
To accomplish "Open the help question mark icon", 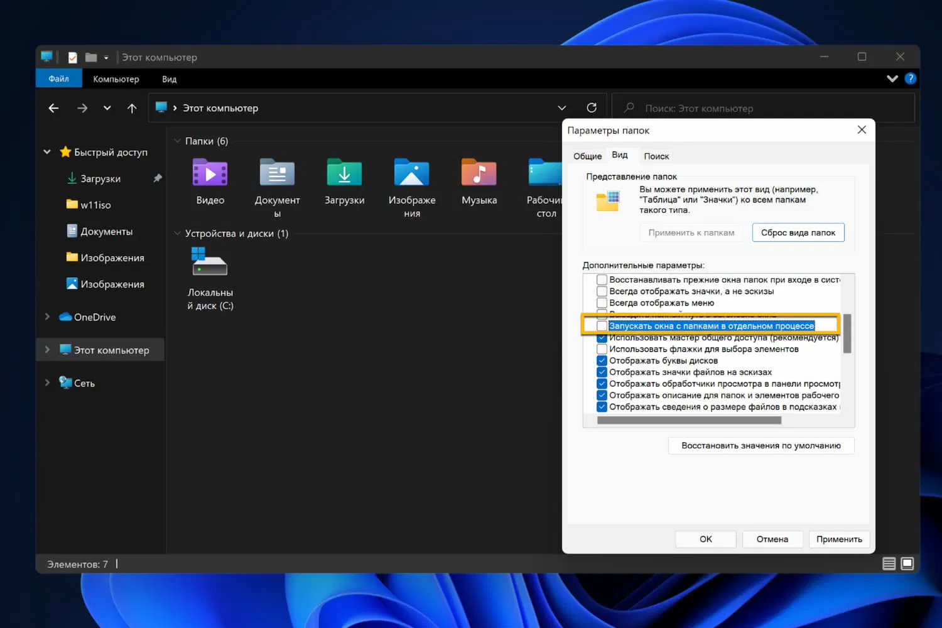I will tap(910, 78).
